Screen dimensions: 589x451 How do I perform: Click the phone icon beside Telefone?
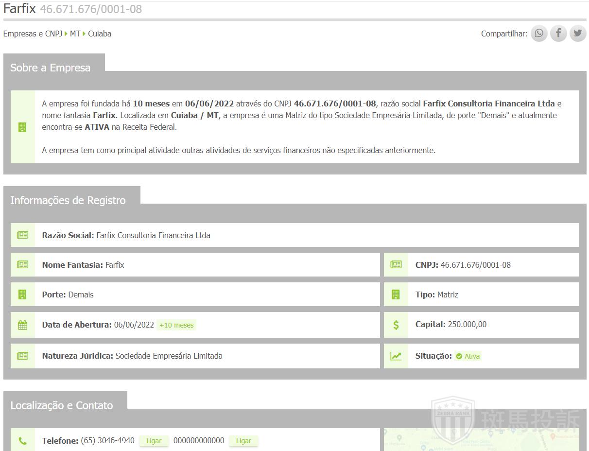pyautogui.click(x=22, y=441)
